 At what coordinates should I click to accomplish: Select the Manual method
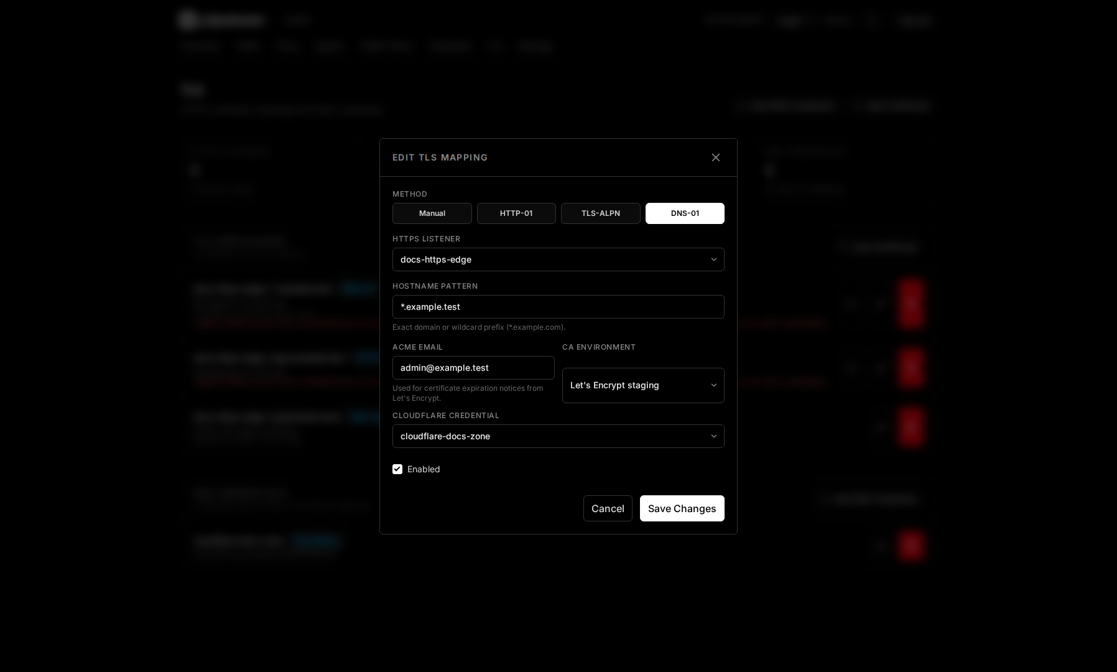click(x=432, y=213)
